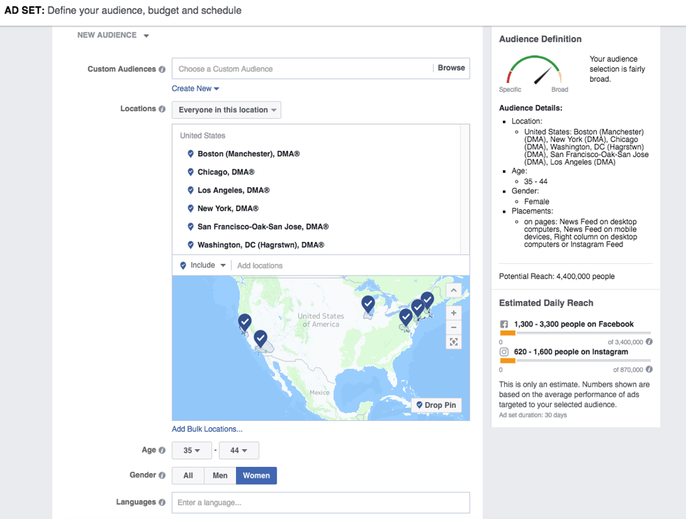Click the Enter a language input field
This screenshot has width=686, height=519.
[x=320, y=502]
